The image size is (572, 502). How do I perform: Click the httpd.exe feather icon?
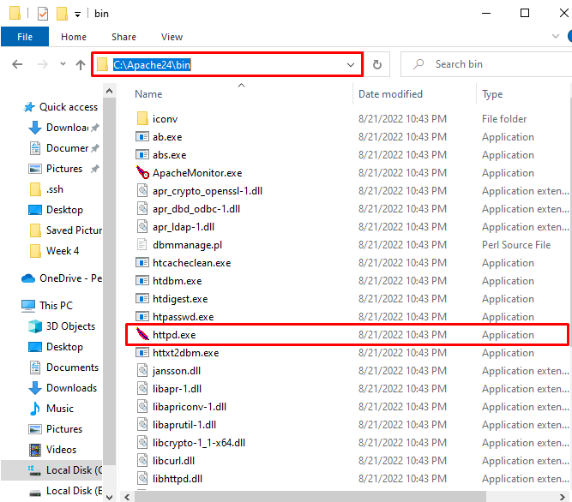[142, 334]
